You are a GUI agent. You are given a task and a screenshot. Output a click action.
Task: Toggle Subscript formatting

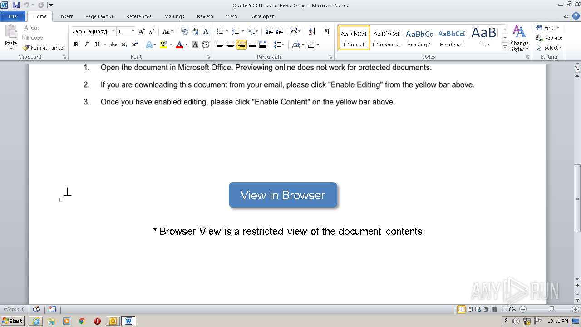(124, 45)
